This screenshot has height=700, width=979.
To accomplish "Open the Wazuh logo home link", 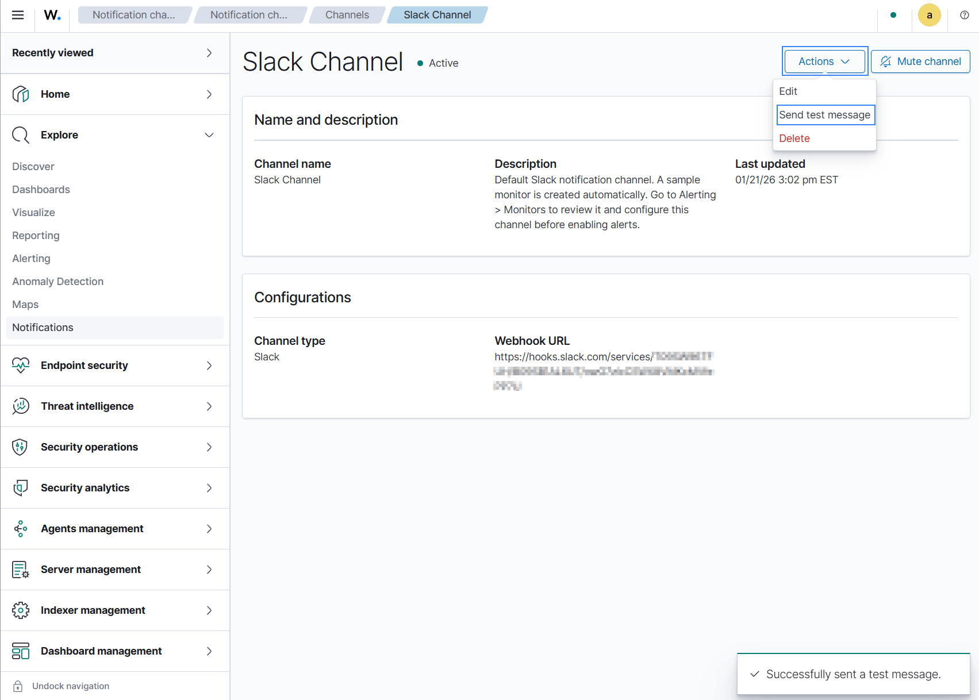I will [x=52, y=15].
